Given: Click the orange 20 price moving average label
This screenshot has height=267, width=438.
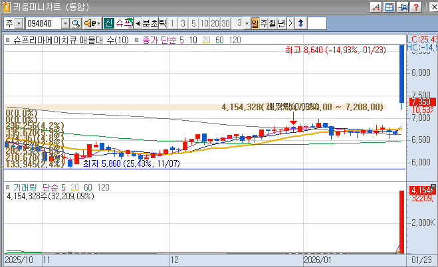Looking at the screenshot, I should coord(206,40).
